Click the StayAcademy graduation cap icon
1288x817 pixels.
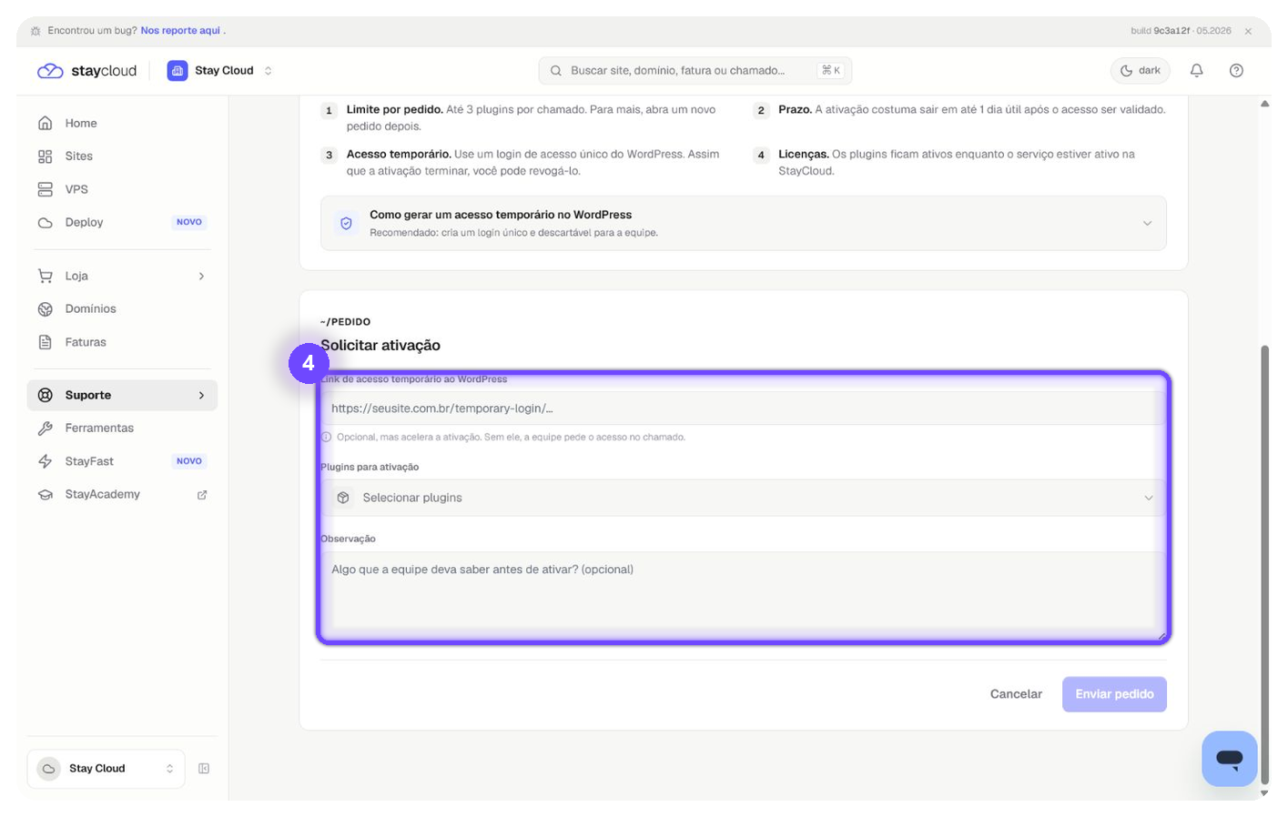pos(46,495)
